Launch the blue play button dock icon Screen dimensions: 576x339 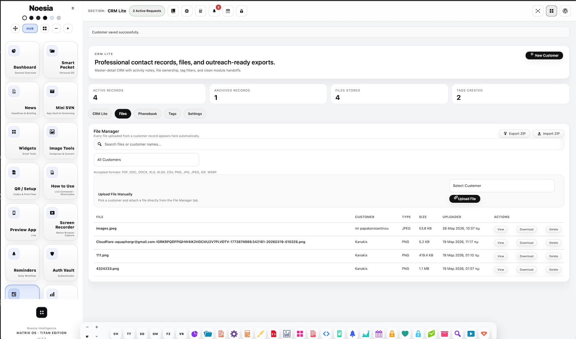tap(471, 334)
